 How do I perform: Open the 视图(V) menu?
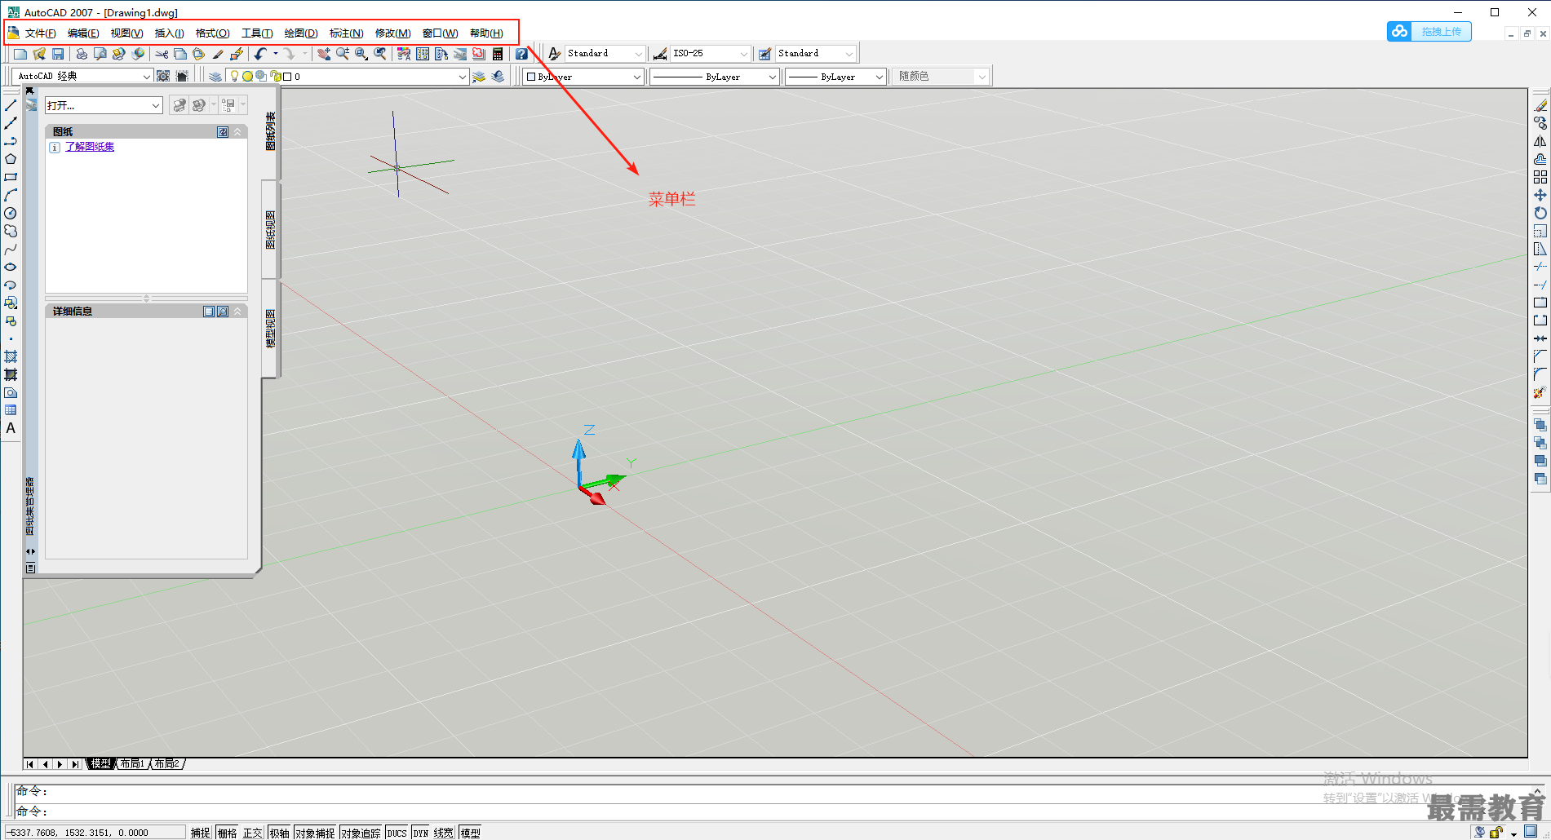(126, 33)
